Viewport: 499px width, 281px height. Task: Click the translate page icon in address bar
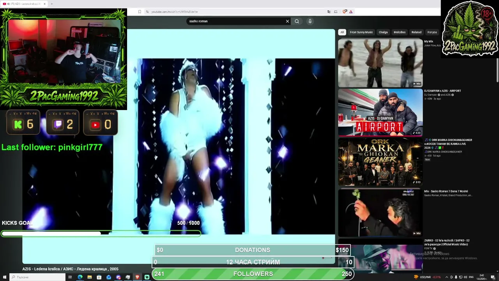point(329,12)
